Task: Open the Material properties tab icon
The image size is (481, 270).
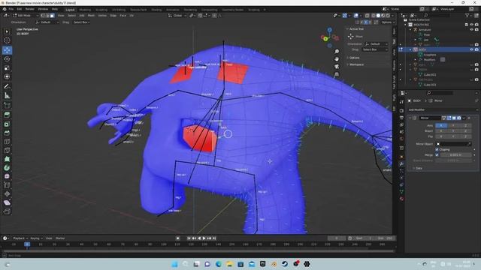Action: point(401,199)
